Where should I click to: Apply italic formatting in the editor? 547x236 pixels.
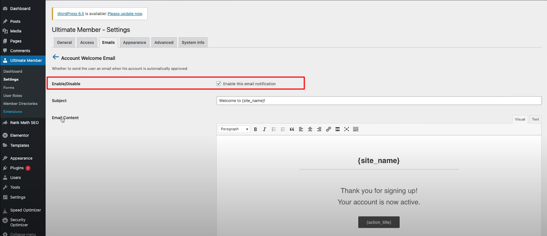click(x=264, y=129)
